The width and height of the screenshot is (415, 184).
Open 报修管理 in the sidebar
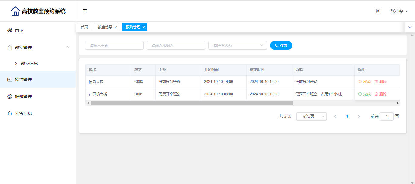[x=23, y=97]
